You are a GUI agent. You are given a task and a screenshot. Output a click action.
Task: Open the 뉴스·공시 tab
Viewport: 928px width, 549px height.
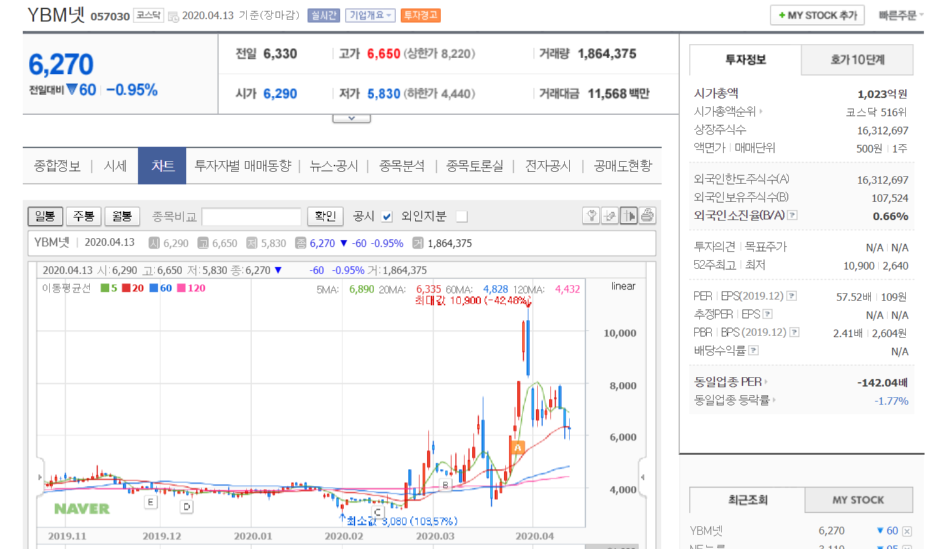(x=334, y=166)
